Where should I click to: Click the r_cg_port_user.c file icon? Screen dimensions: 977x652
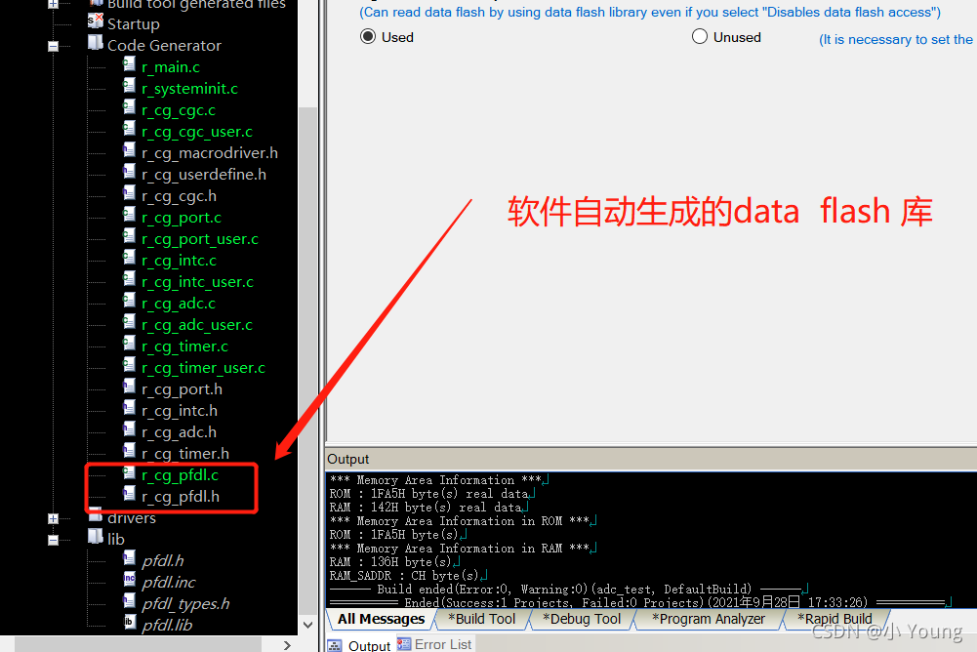click(x=129, y=236)
